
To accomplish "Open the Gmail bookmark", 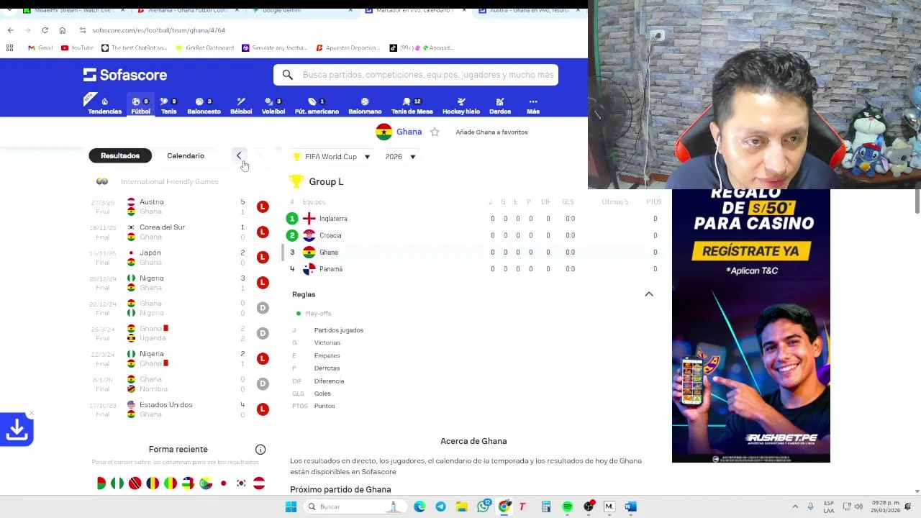I will (40, 47).
